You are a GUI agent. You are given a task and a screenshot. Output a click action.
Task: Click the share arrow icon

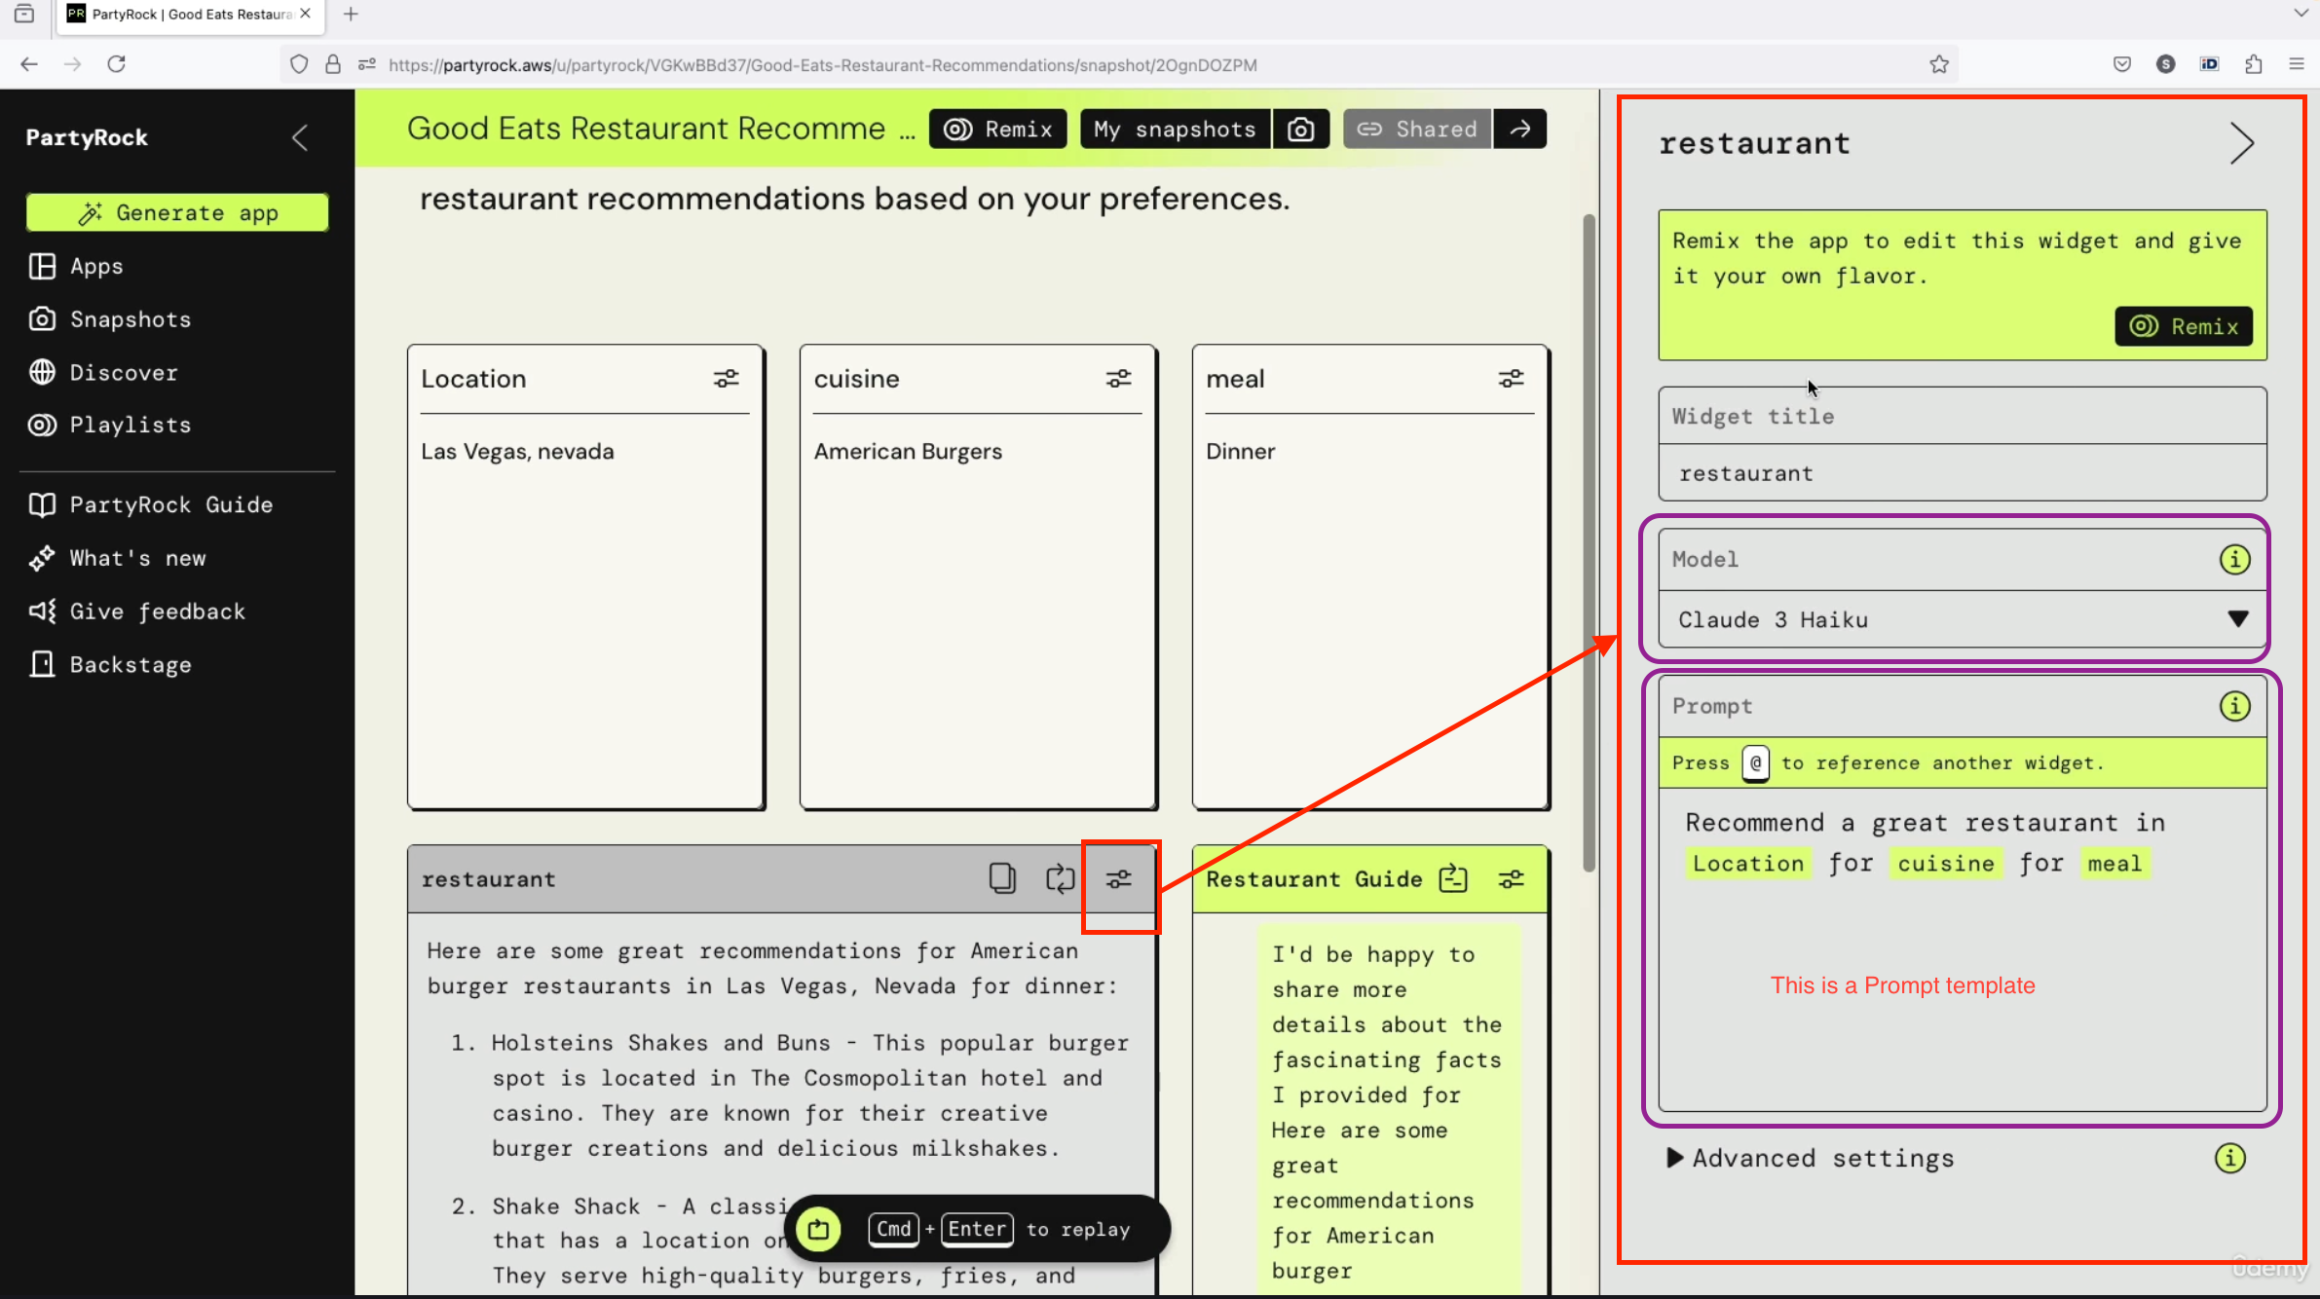[1520, 129]
